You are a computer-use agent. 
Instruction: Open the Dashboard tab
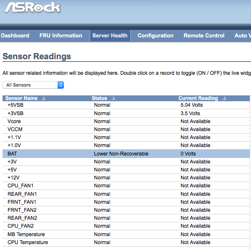15,36
